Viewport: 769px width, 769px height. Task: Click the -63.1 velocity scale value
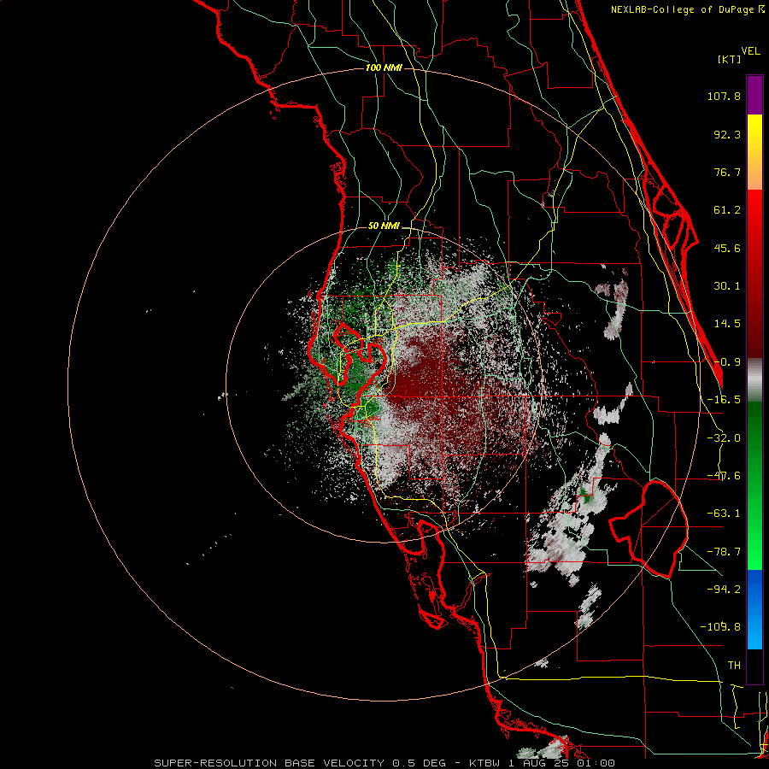724,514
